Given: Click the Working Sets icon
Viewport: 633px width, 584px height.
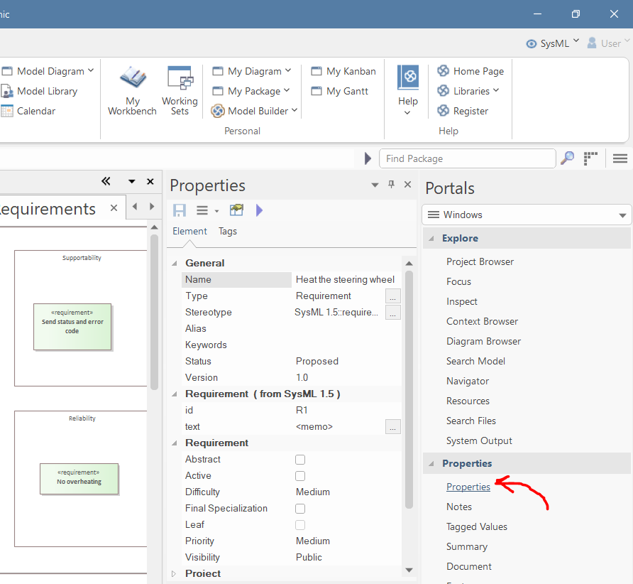Looking at the screenshot, I should (180, 78).
